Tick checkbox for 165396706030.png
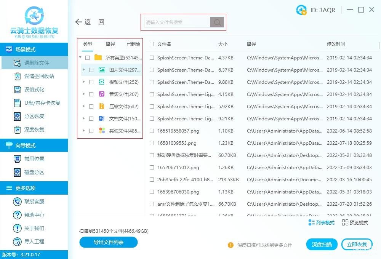The height and width of the screenshot is (259, 381). tap(152, 192)
